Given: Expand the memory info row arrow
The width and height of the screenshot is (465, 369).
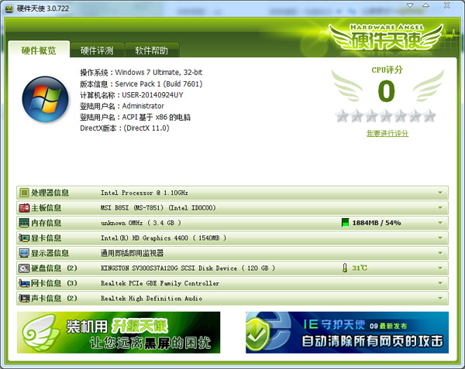Looking at the screenshot, I should click(440, 223).
